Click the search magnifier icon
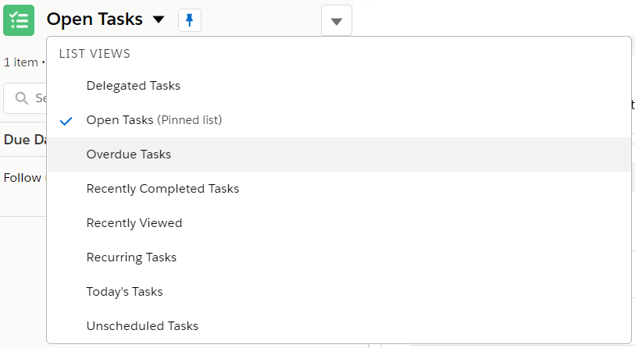The width and height of the screenshot is (635, 348). 21,98
